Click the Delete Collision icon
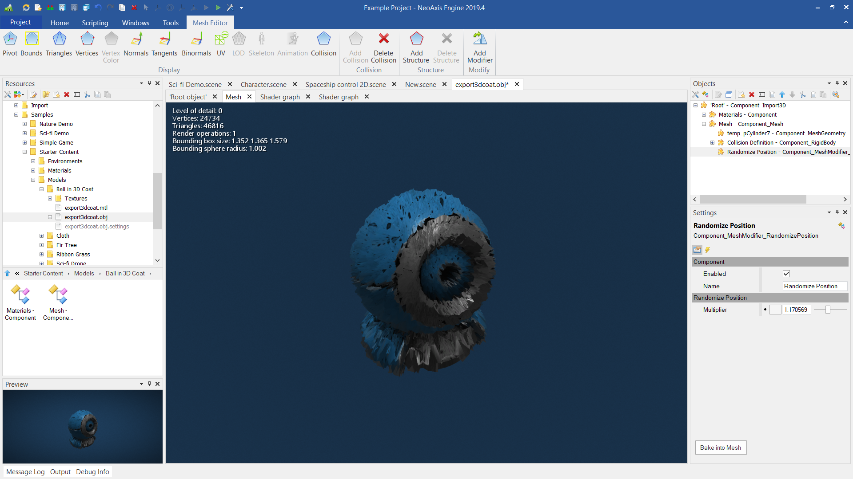The height and width of the screenshot is (479, 853). [x=383, y=39]
